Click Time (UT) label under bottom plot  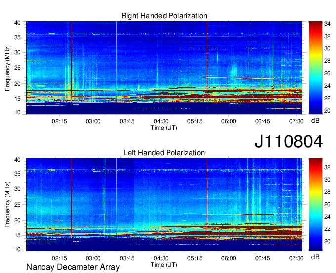(x=164, y=265)
